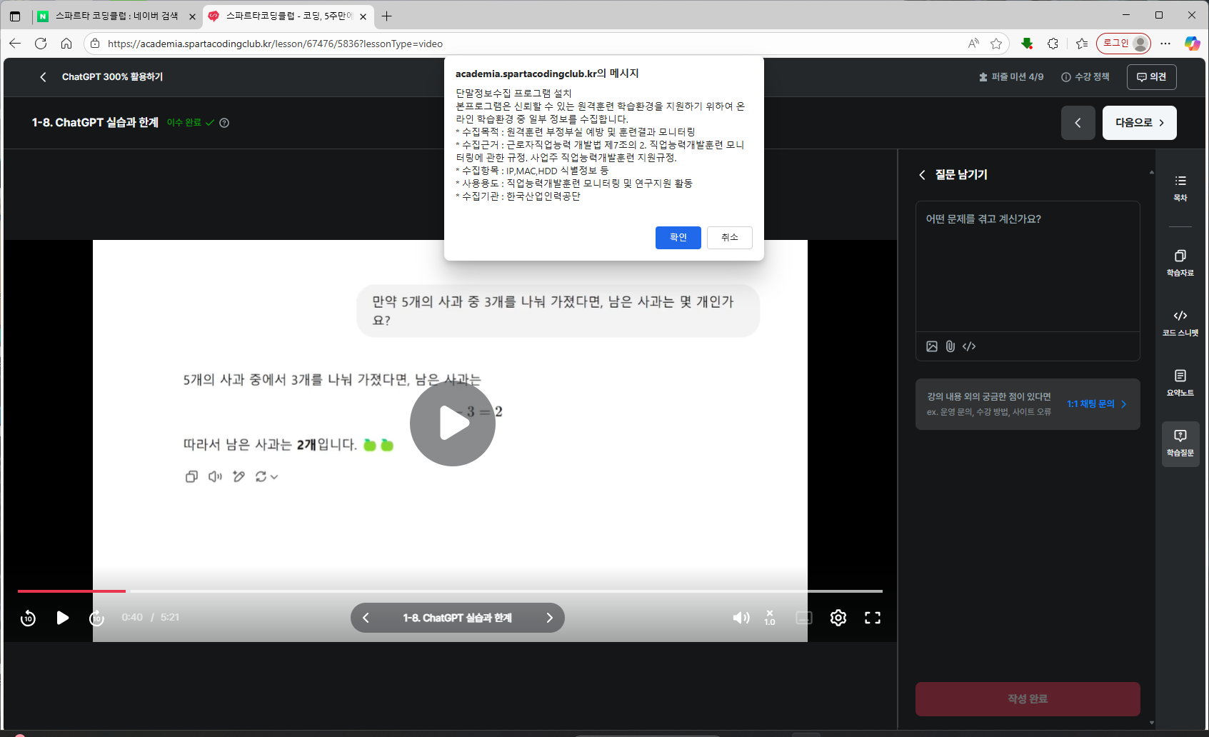This screenshot has width=1209, height=737.
Task: Click the 1-8. ChatGPT 실습과 한계 lesson heading
Action: (x=95, y=123)
